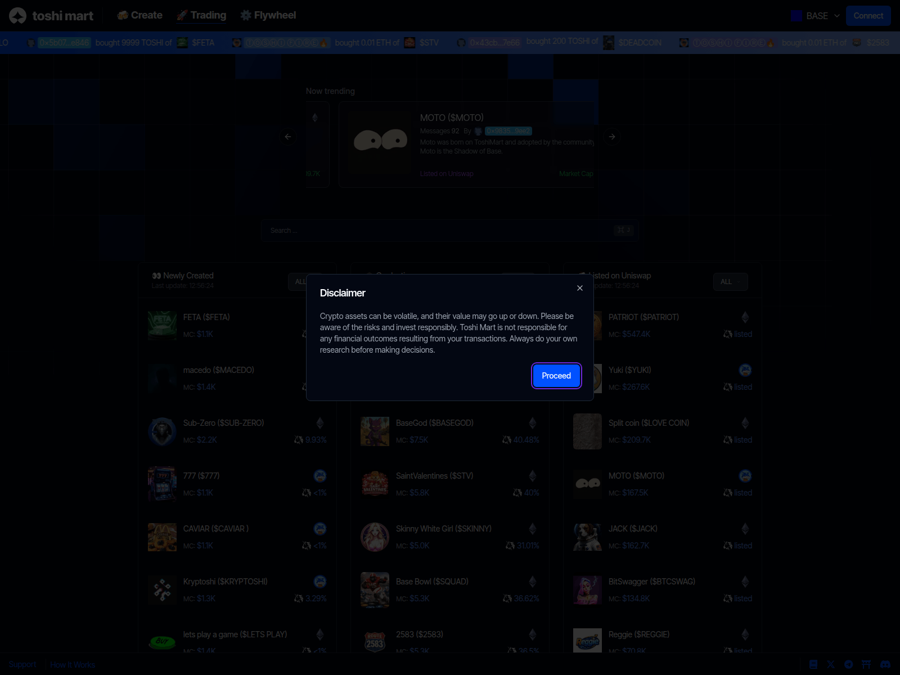The width and height of the screenshot is (900, 675).
Task: Click the CAVIAR token image icon
Action: [x=162, y=537]
